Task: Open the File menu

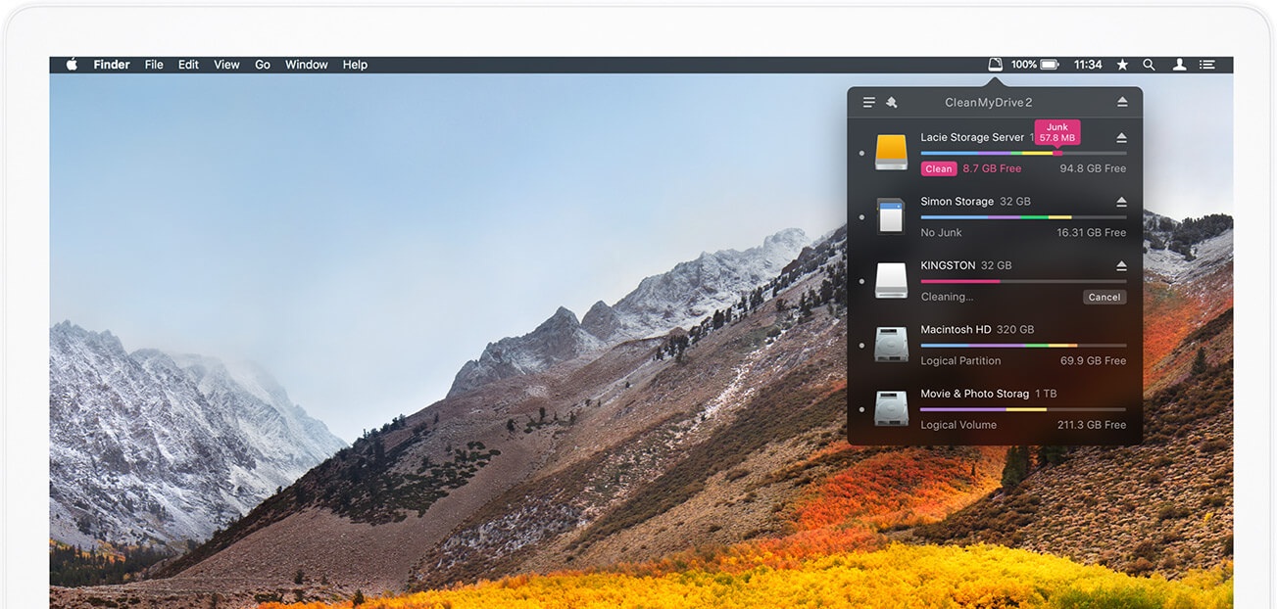Action: click(154, 65)
